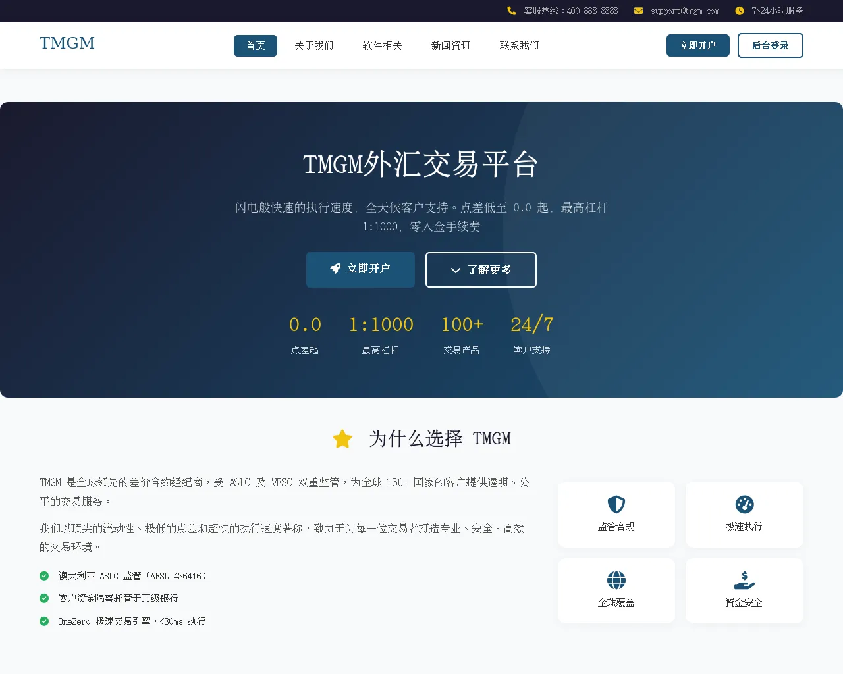Select the 全球覆盖 card label
843x674 pixels.
616,603
